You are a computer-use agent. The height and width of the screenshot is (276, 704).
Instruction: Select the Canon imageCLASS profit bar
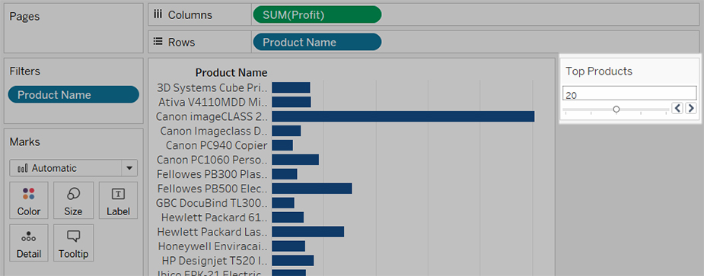tap(403, 116)
